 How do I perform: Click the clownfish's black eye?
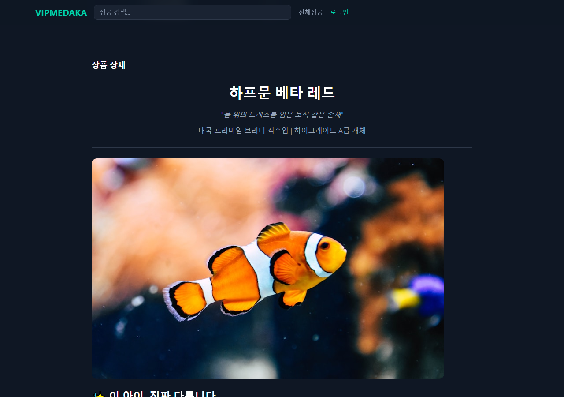(x=325, y=246)
